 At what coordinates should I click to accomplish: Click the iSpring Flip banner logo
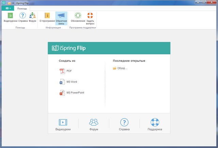click(x=69, y=48)
